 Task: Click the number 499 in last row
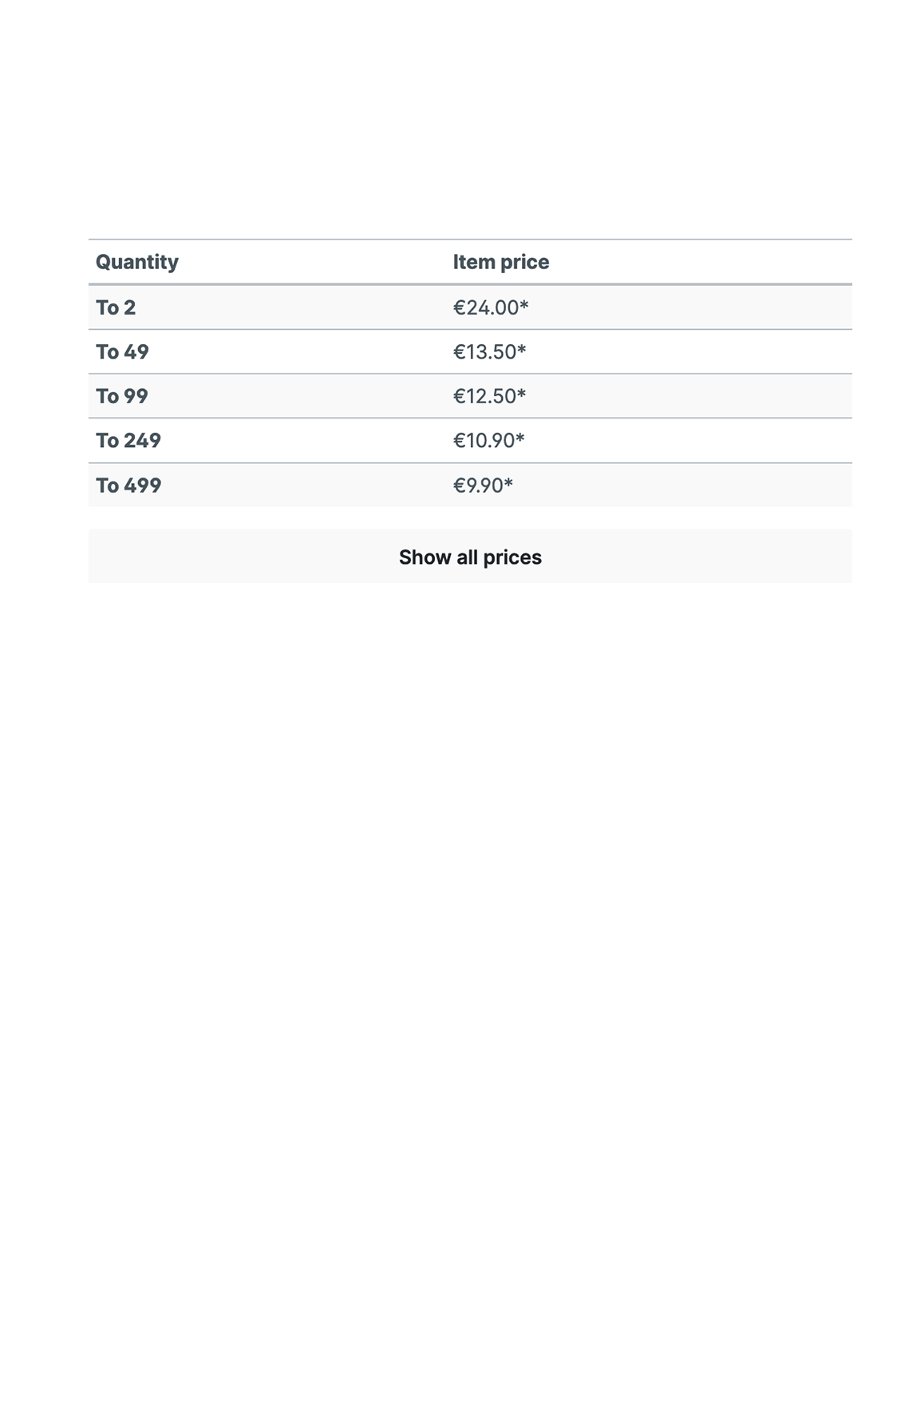click(143, 486)
